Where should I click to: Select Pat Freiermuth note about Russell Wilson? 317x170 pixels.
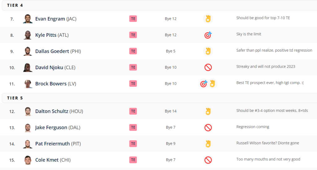tap(268, 143)
